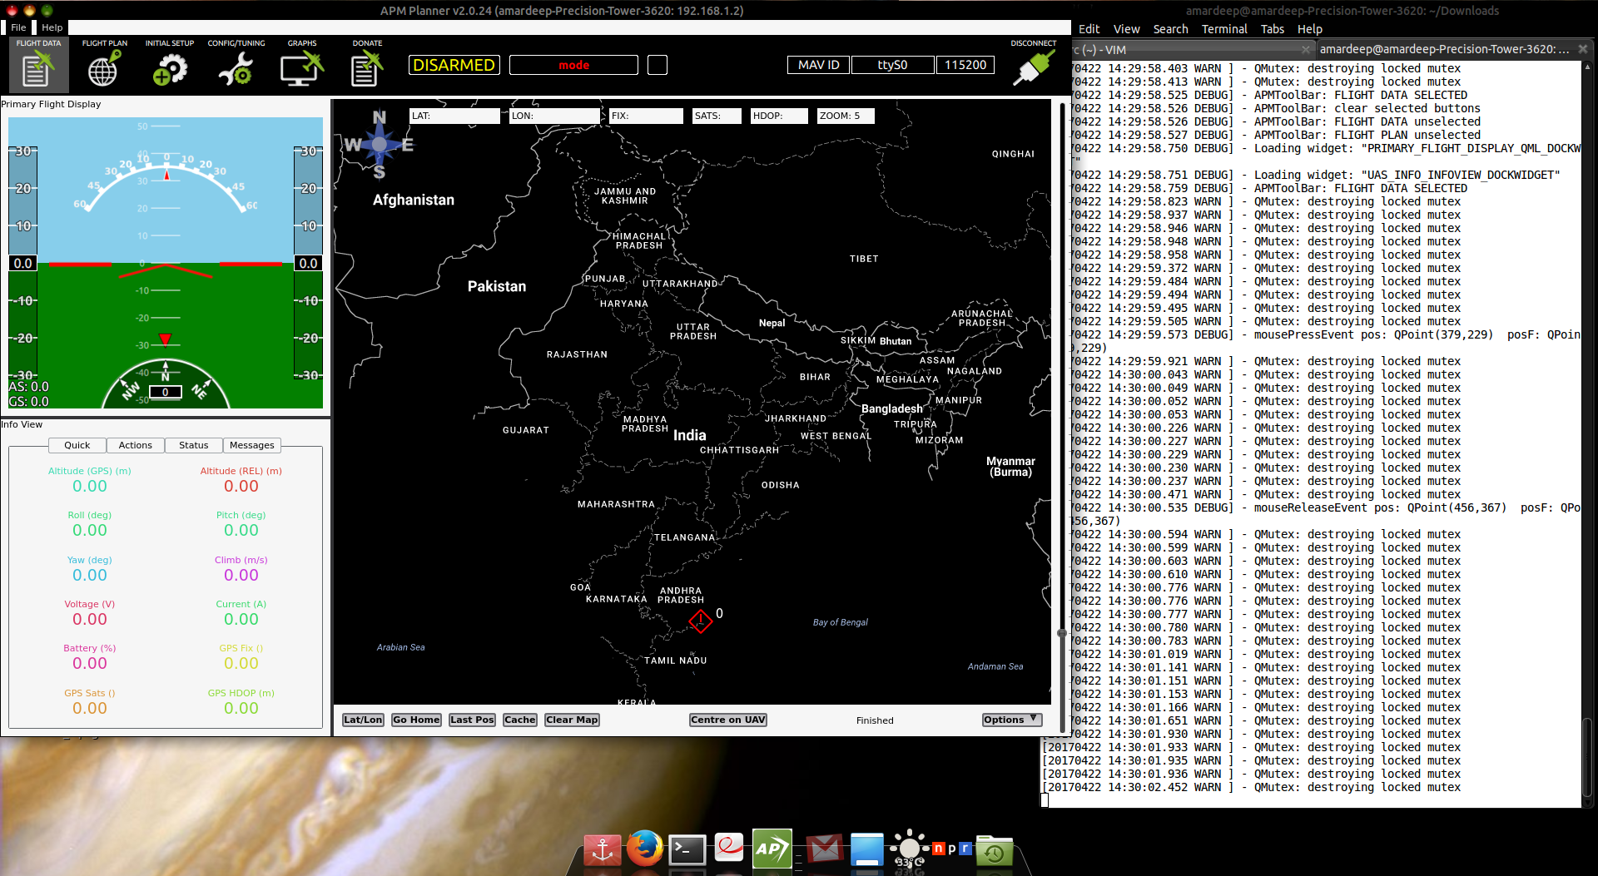Click the red waypoint marker on map
This screenshot has height=876, width=1598.
701,620
